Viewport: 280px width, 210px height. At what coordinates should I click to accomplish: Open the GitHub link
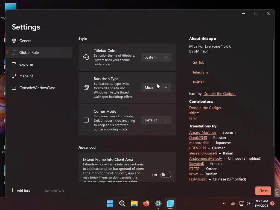pyautogui.click(x=199, y=62)
